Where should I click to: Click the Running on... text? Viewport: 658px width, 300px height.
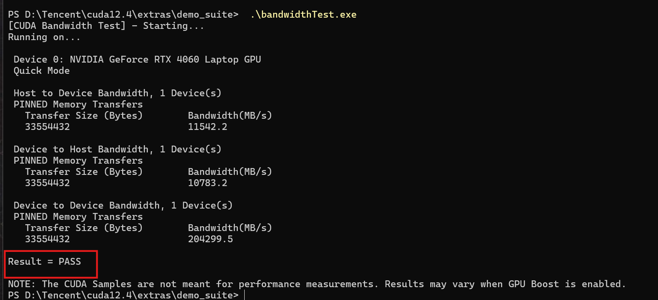tap(44, 37)
